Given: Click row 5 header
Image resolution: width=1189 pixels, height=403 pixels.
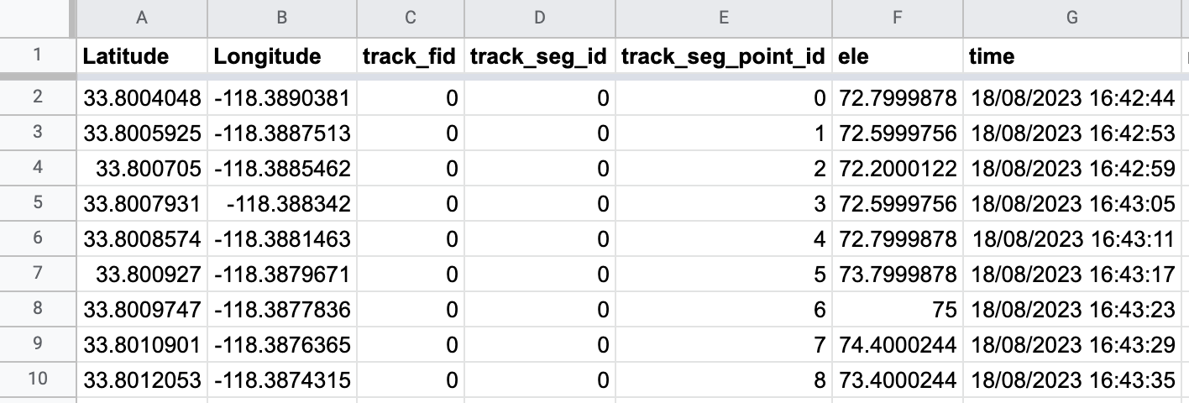Looking at the screenshot, I should pos(37,204).
